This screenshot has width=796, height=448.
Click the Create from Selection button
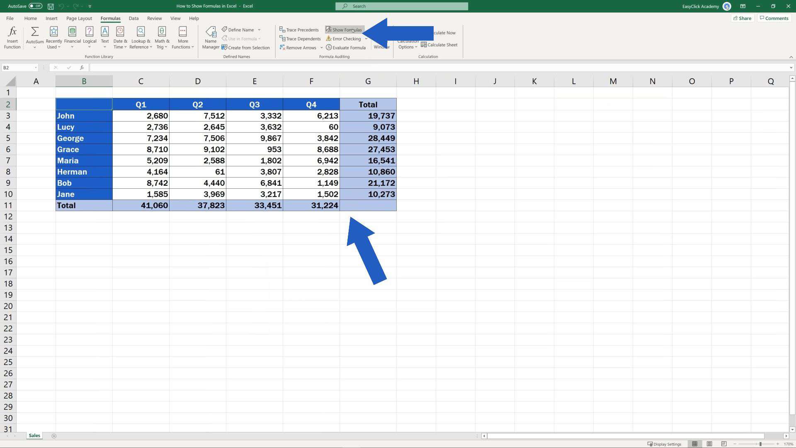tap(246, 47)
